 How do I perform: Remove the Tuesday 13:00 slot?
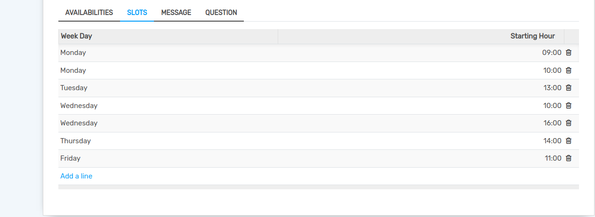click(568, 88)
